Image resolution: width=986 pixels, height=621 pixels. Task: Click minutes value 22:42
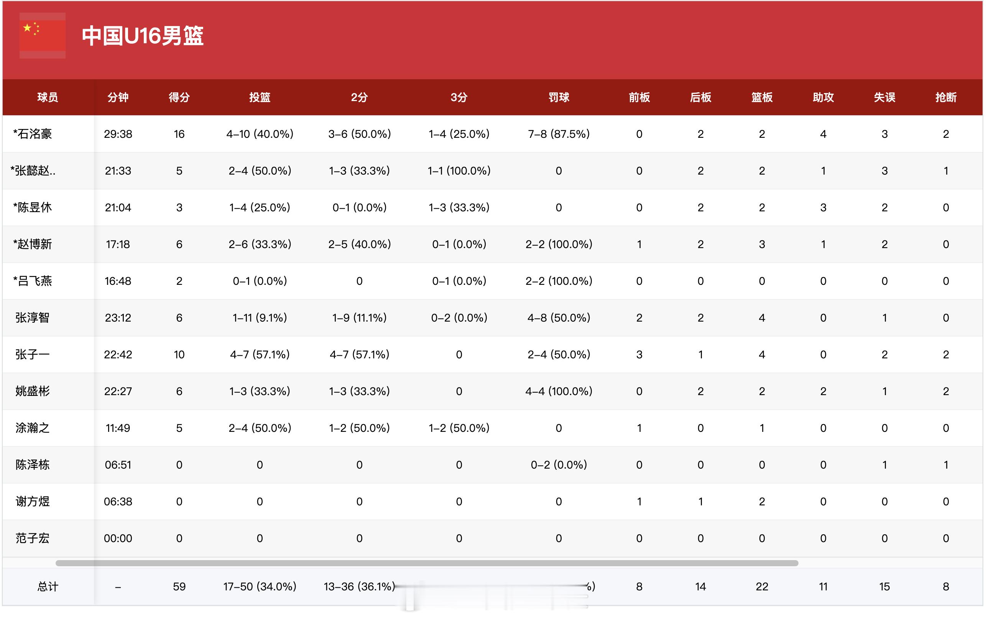(118, 355)
